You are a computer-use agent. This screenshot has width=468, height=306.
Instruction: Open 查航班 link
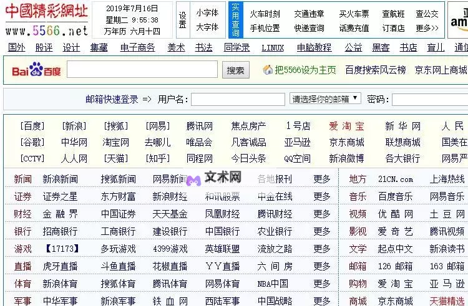[x=393, y=14]
